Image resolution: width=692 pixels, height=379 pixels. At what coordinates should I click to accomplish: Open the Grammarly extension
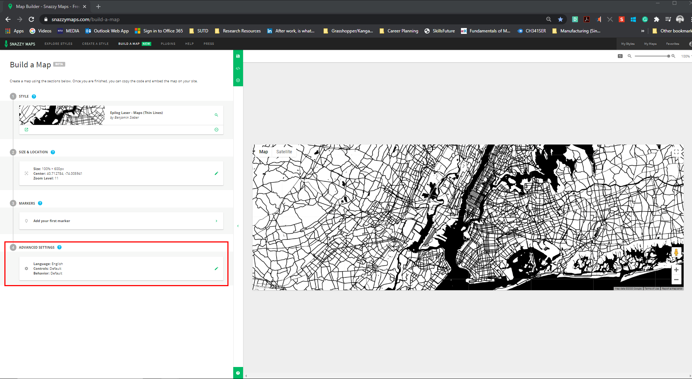(645, 19)
